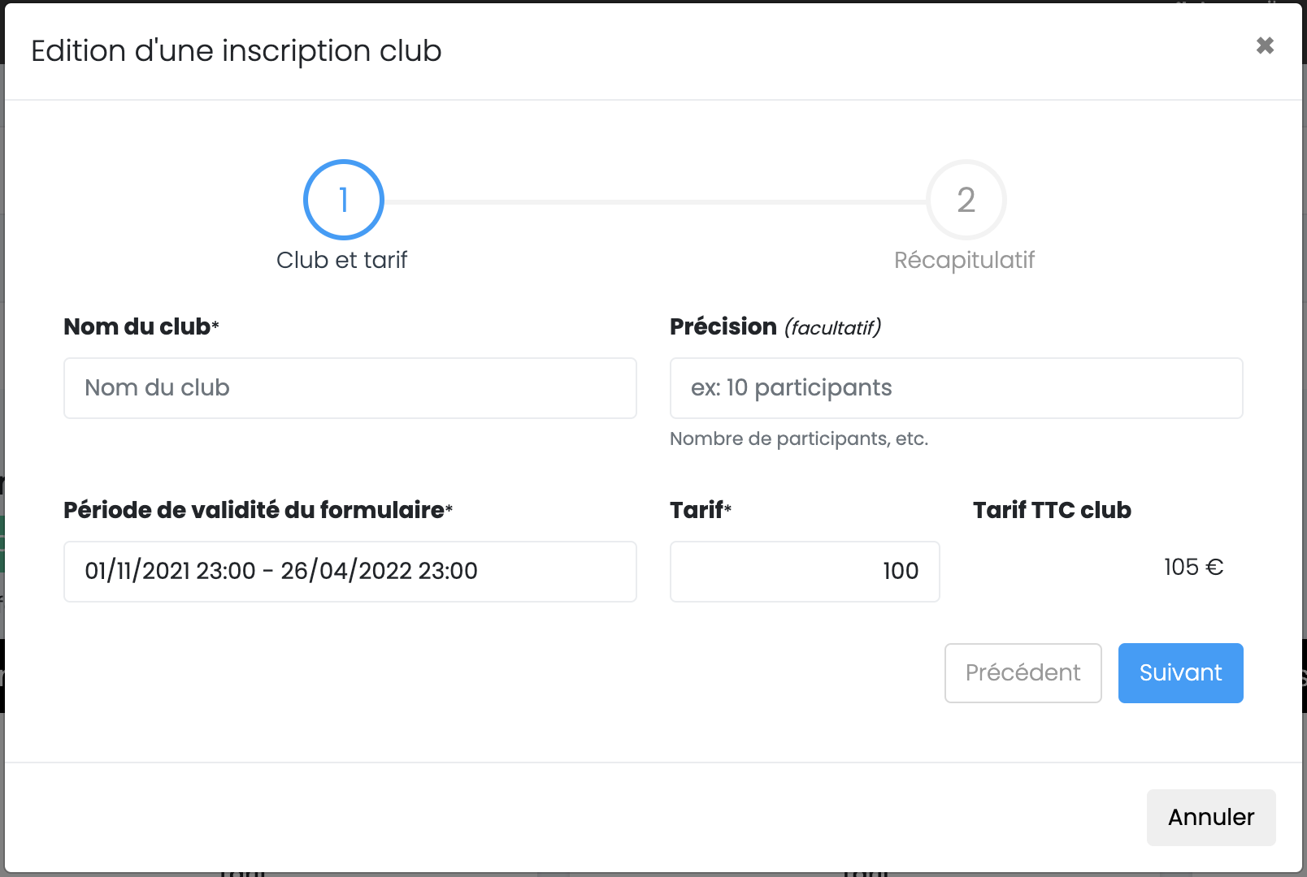The image size is (1307, 877).
Task: Click into the Tarif amount field
Action: click(x=805, y=572)
